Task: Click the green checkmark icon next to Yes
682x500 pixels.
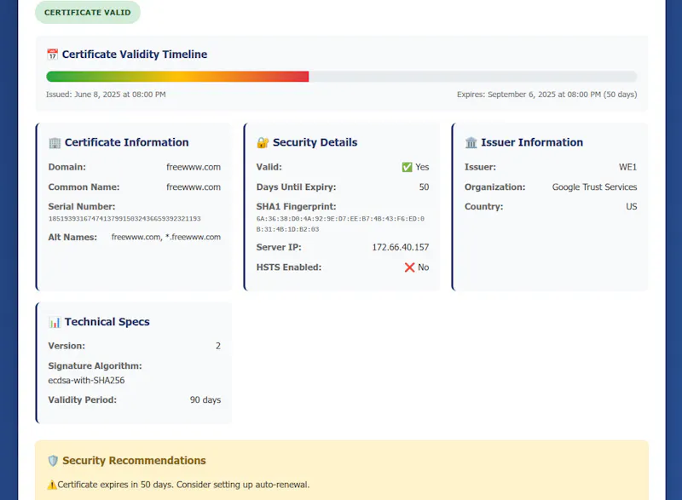Action: tap(407, 167)
